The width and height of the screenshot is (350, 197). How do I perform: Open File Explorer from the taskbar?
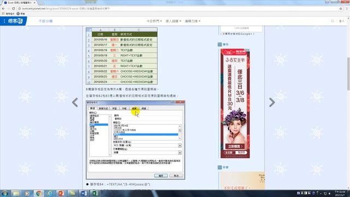16,193
